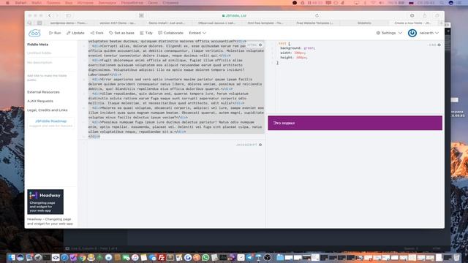Image resolution: width=468 pixels, height=263 pixels.
Task: Open Google Chrome from the Dock
Action: tap(82, 257)
